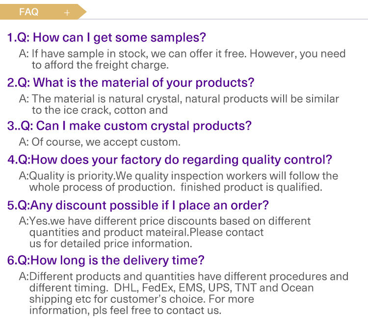Click the 'Of course, we accept custom' answer
The height and width of the screenshot is (320, 368).
[x=100, y=142]
